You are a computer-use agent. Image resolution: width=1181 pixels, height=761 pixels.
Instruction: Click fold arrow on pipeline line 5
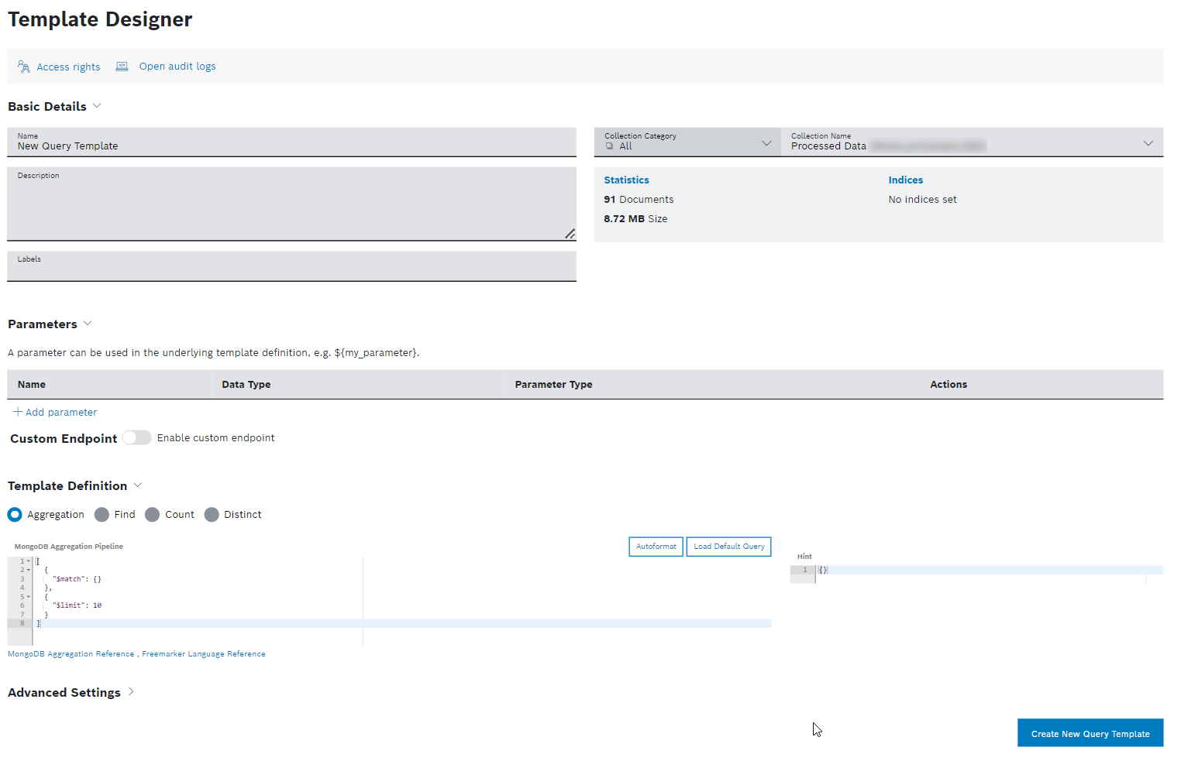[x=29, y=597]
